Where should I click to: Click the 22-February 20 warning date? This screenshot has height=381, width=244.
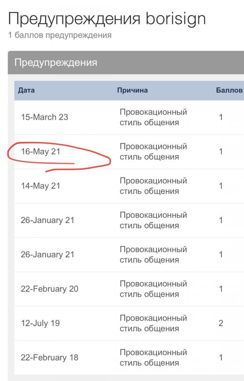[x=49, y=289]
